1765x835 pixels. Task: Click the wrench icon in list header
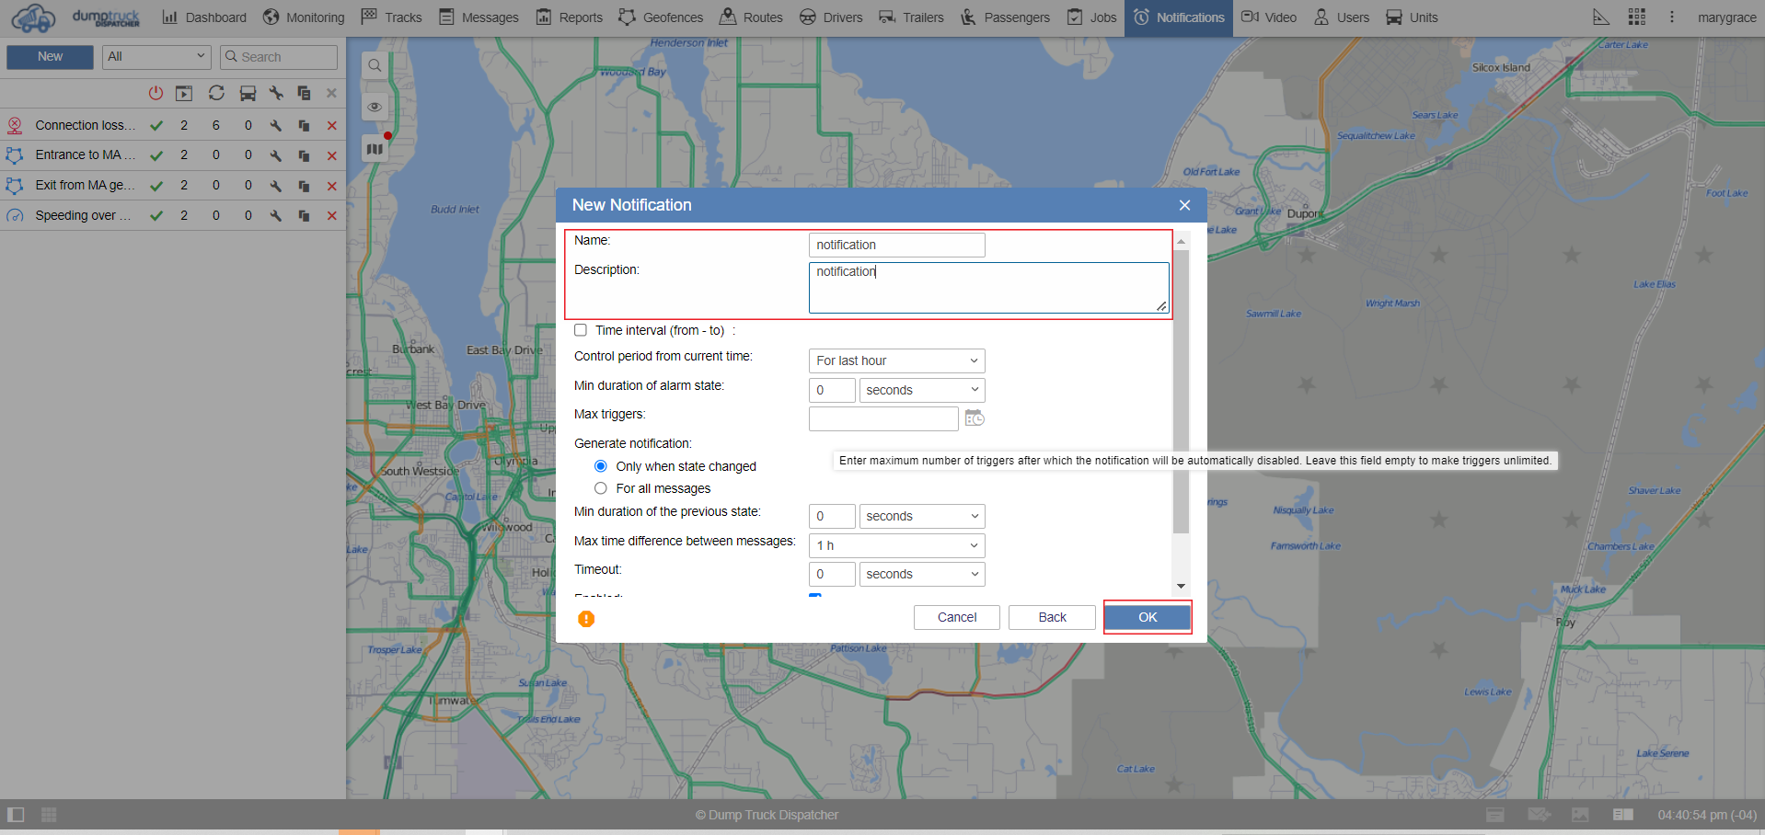pos(276,93)
